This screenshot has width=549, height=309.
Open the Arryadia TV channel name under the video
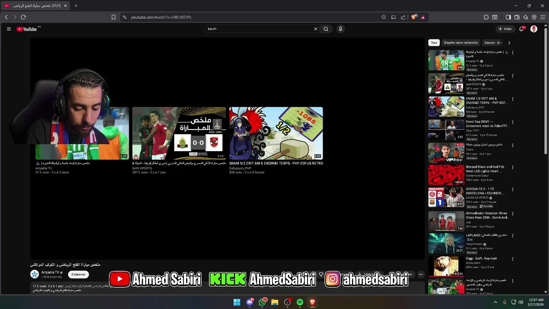(x=50, y=273)
